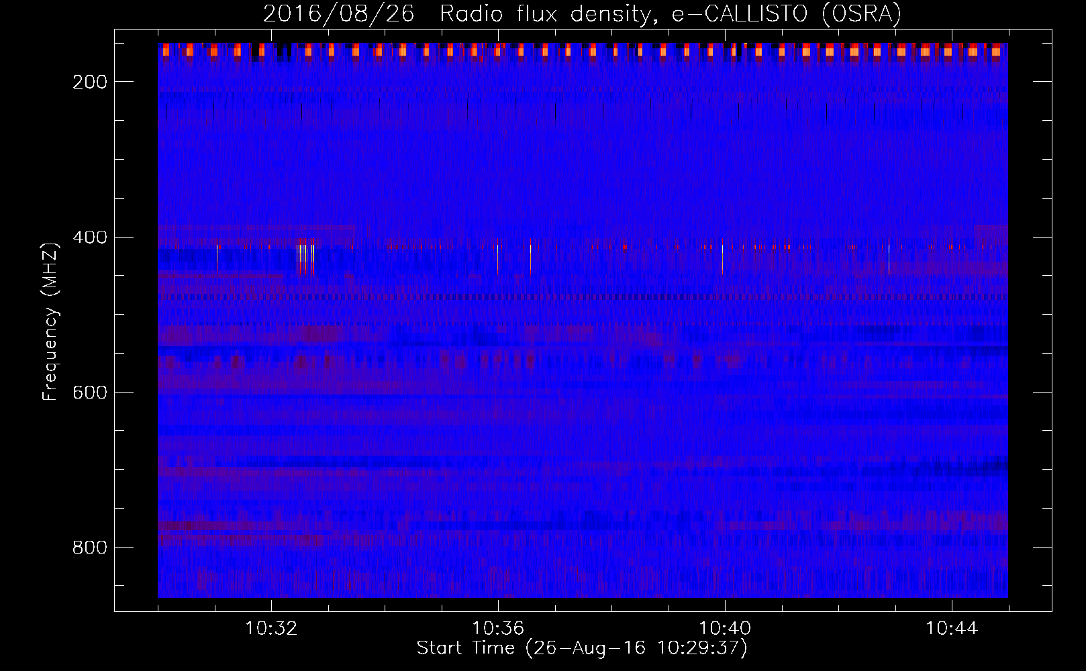Click the 10:32 time tick label

click(x=271, y=628)
